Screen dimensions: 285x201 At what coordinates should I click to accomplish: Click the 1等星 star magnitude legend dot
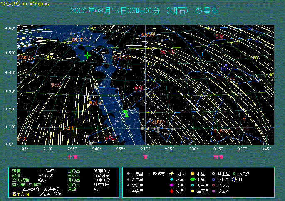tap(128, 173)
